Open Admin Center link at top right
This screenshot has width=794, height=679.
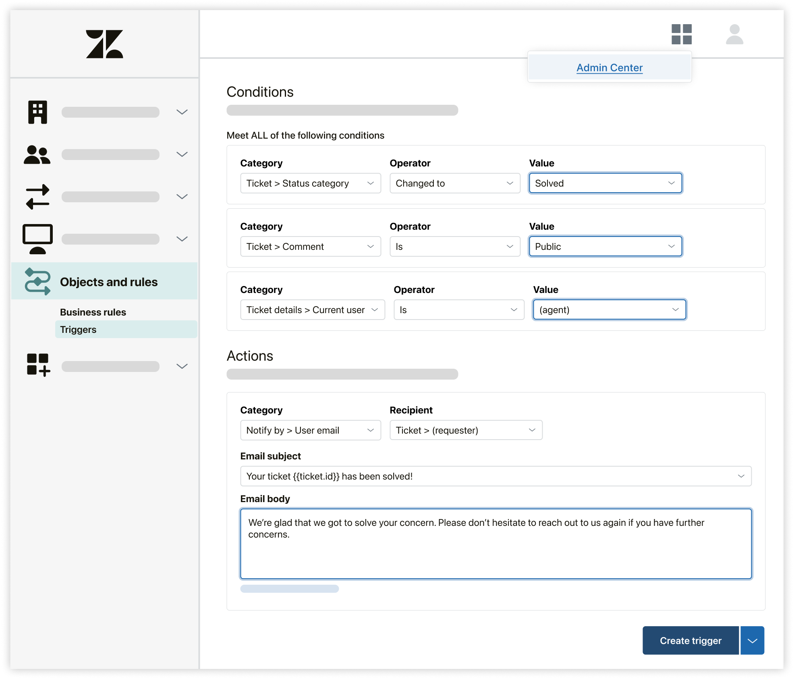609,67
